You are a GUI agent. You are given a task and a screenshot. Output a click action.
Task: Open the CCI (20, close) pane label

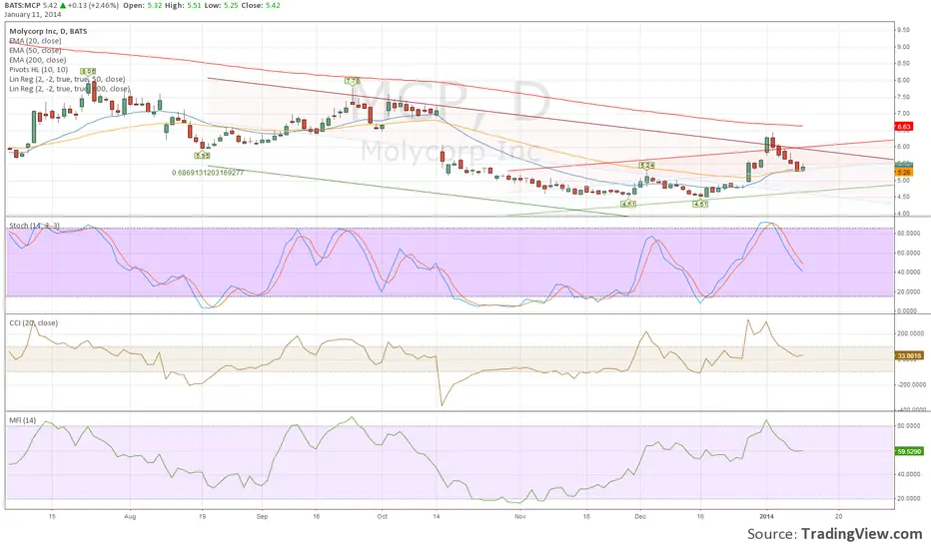coord(33,322)
